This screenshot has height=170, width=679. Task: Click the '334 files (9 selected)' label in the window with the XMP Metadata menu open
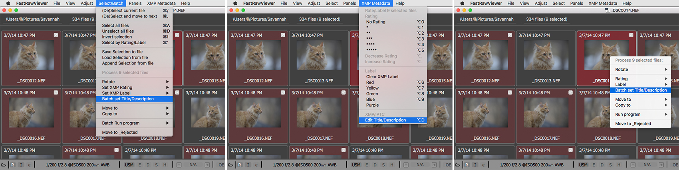click(320, 19)
